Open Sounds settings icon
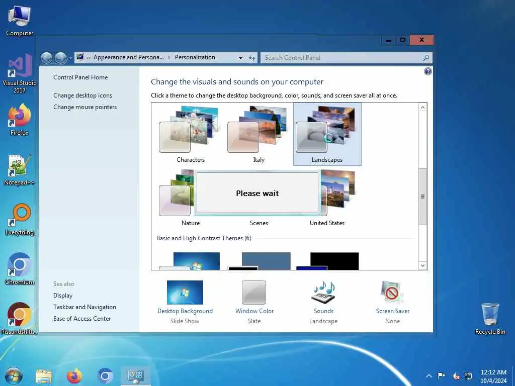Image resolution: width=515 pixels, height=386 pixels. (x=323, y=292)
